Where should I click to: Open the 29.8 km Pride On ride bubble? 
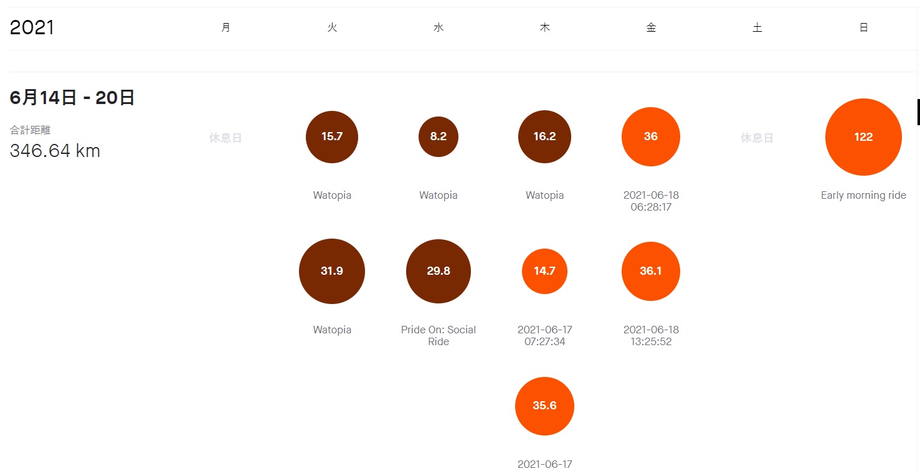(x=439, y=272)
